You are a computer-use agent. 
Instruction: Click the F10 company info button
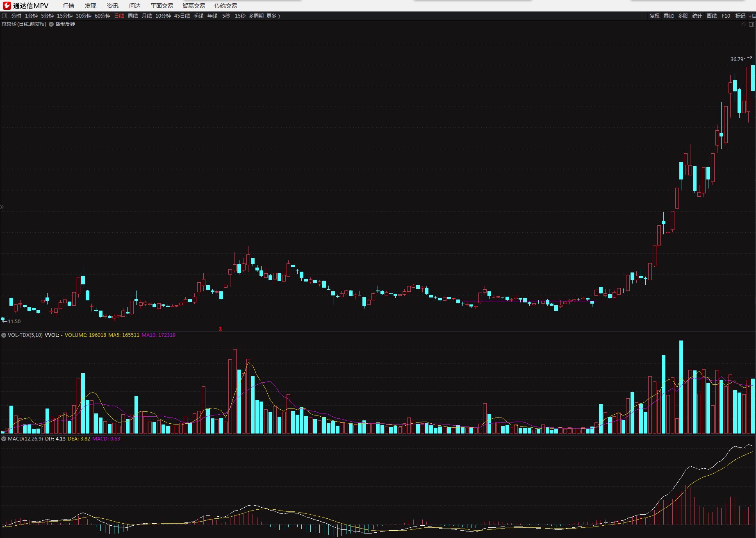(726, 16)
